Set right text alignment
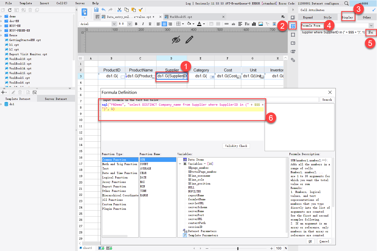This screenshot has height=251, width=377. 170,24
